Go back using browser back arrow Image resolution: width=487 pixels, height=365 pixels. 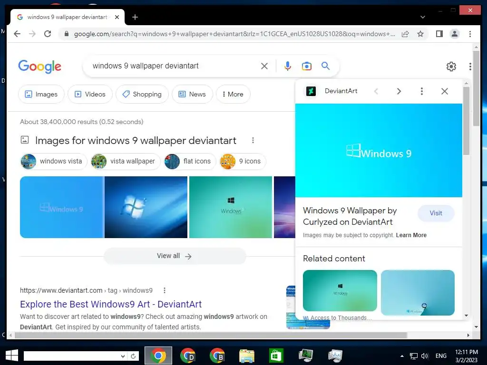[x=17, y=34]
